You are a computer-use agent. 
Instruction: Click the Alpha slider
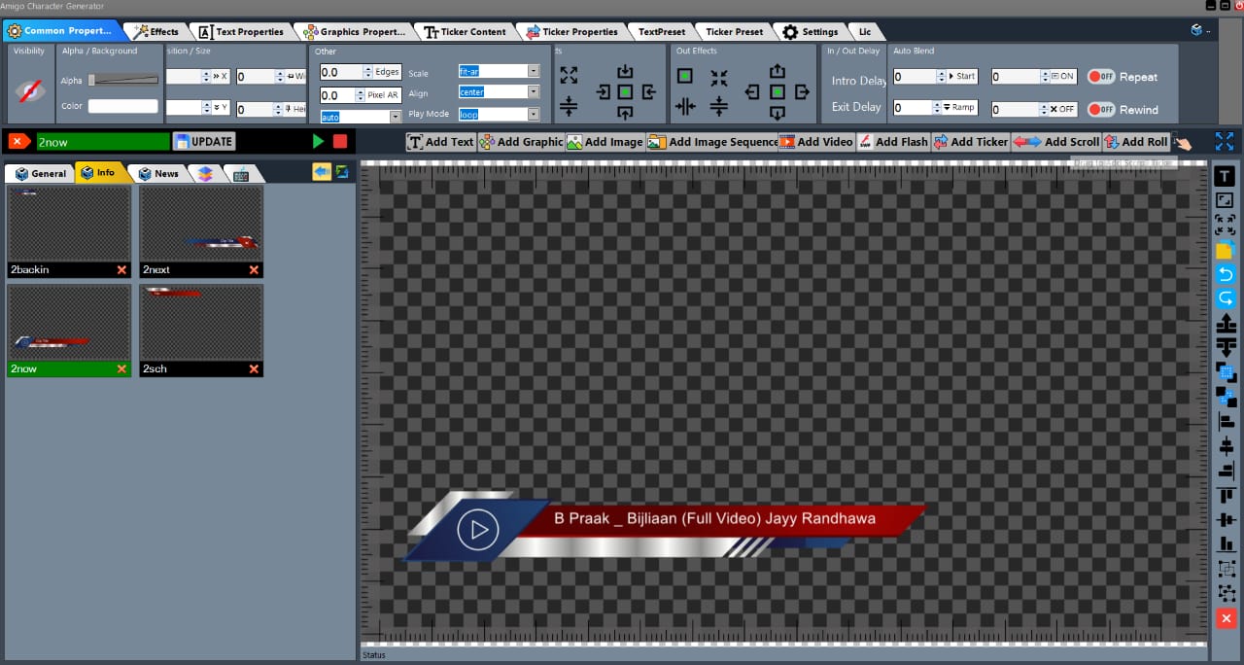click(x=123, y=80)
